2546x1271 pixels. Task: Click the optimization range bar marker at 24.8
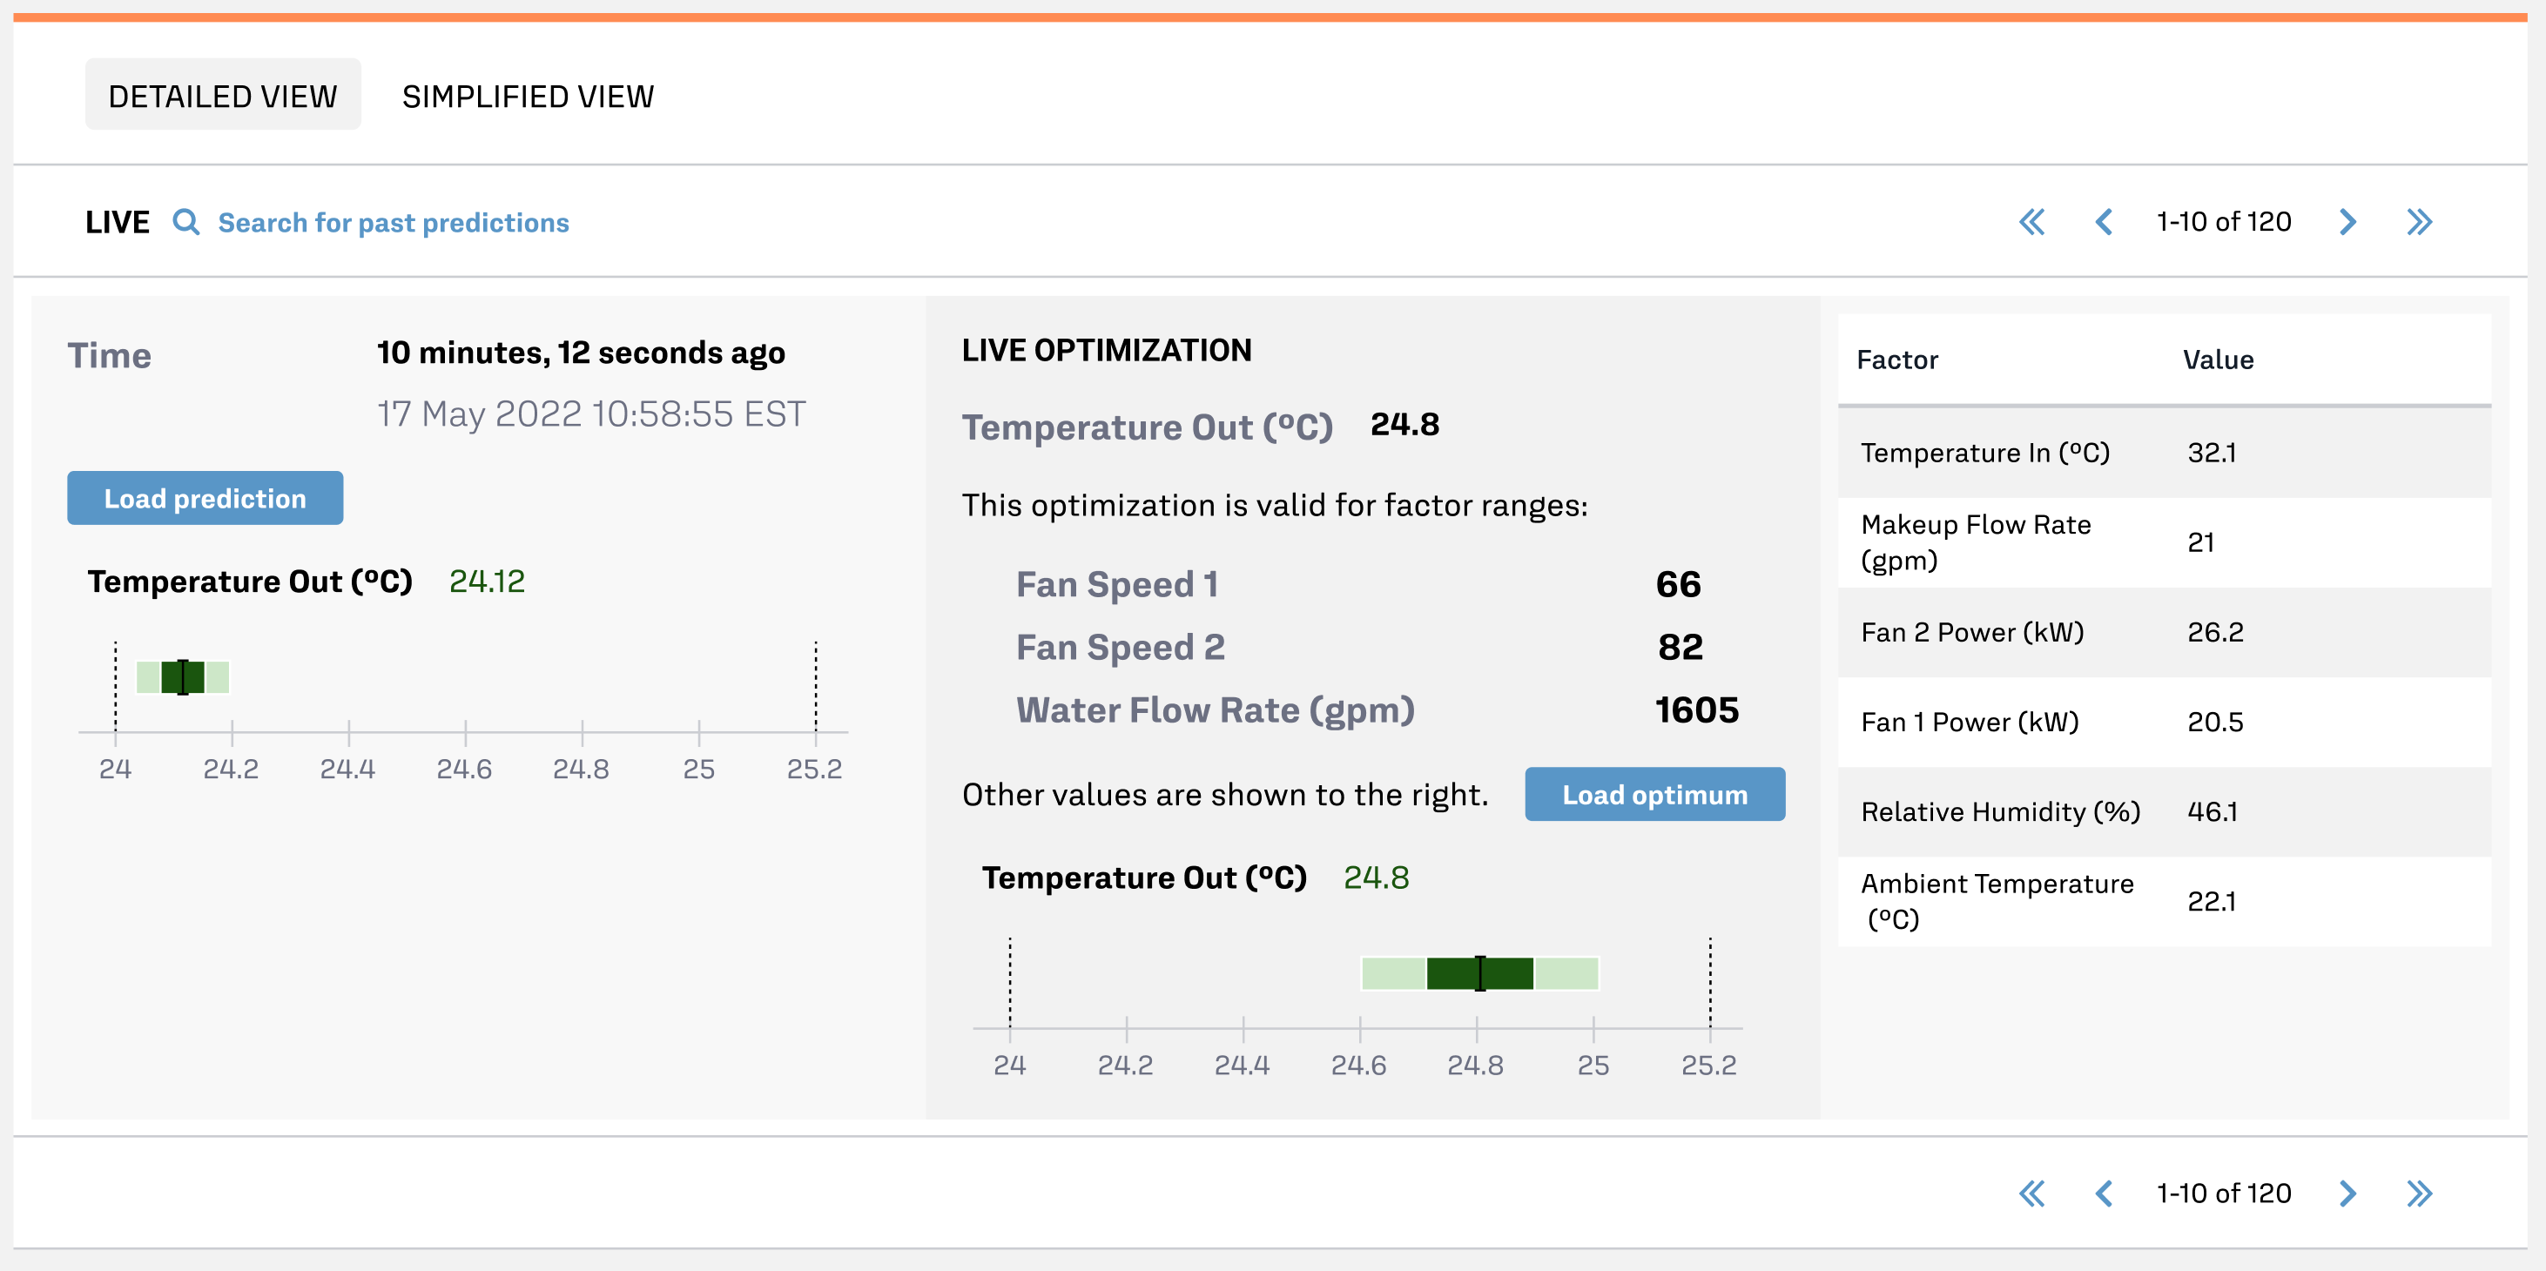(1479, 973)
